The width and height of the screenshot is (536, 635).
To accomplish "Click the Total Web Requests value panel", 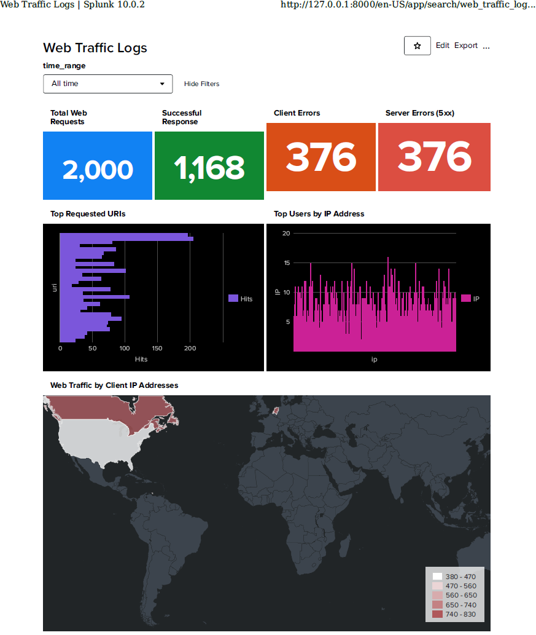I will 97,165.
